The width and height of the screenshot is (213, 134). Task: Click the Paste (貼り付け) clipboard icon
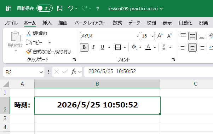[16, 36]
